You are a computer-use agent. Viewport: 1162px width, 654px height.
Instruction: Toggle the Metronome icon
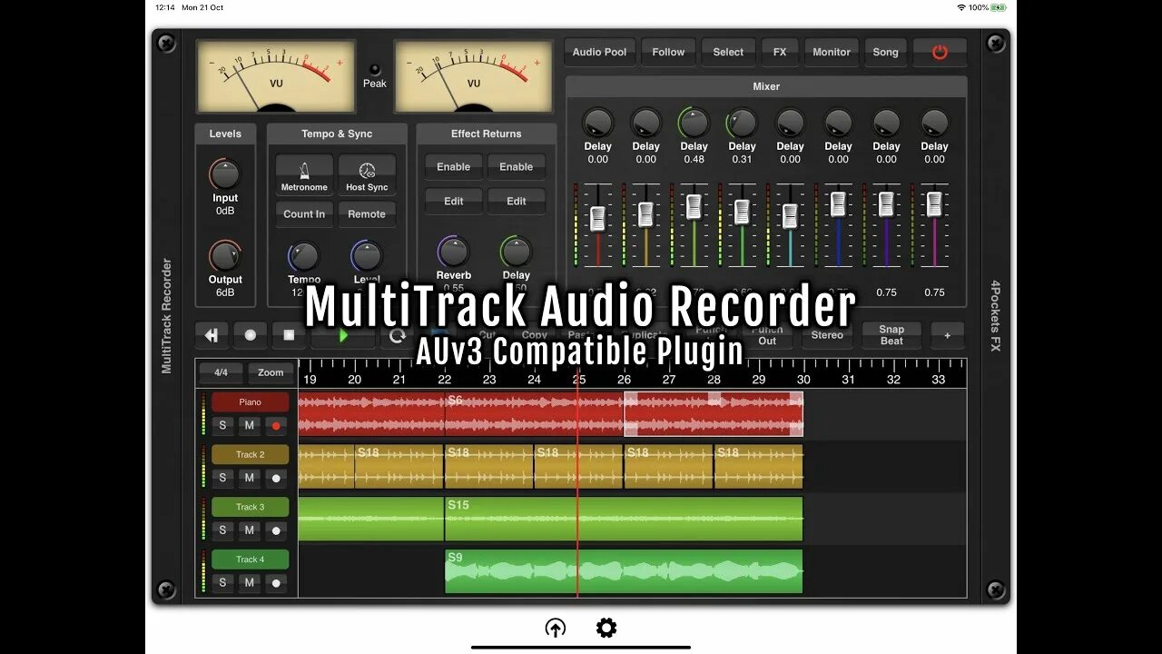(x=304, y=174)
